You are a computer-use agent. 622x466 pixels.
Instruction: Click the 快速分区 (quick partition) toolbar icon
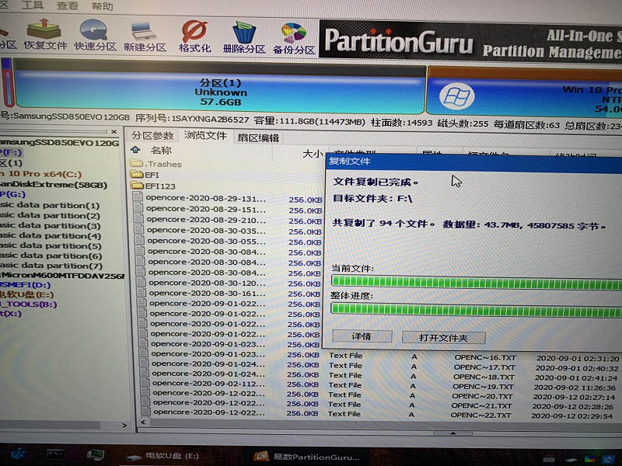(95, 36)
